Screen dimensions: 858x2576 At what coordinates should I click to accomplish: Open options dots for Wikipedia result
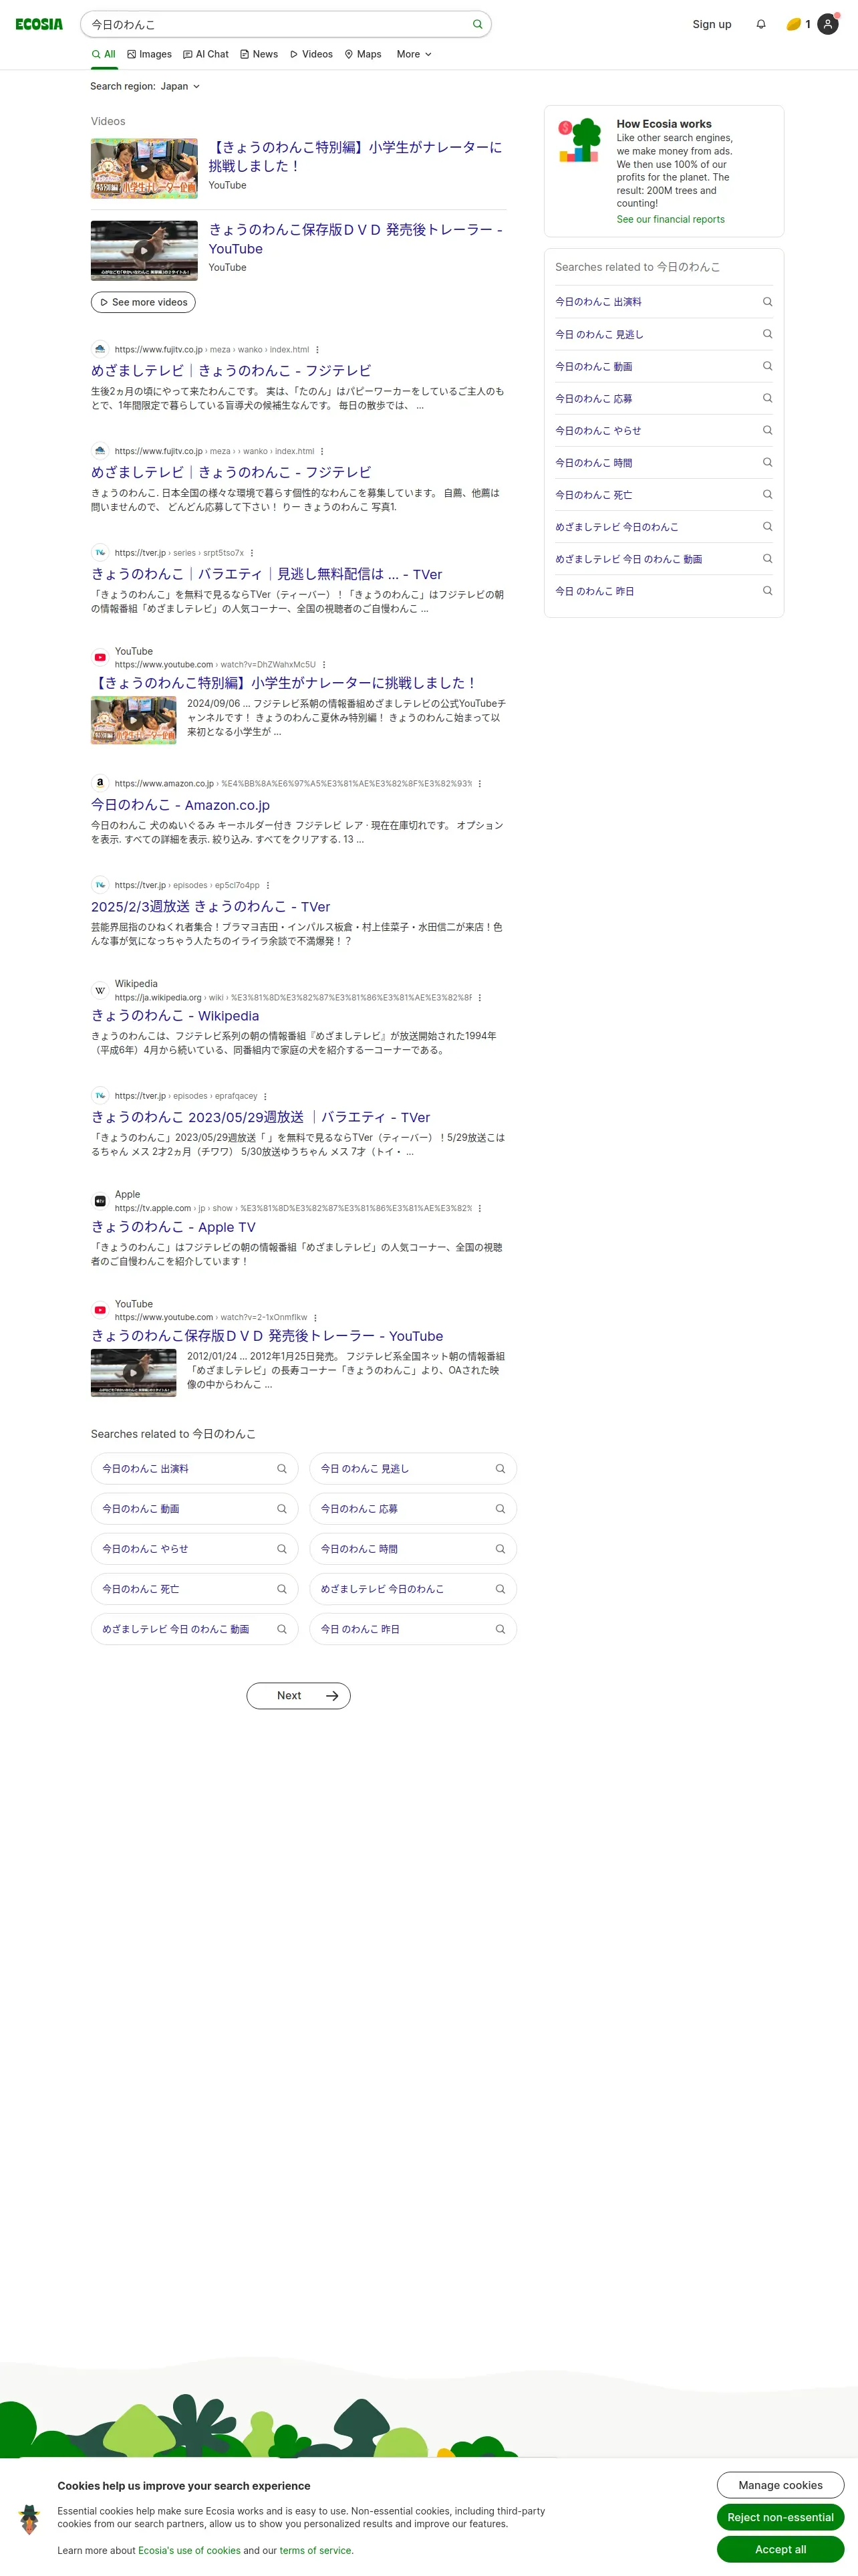[x=479, y=998]
